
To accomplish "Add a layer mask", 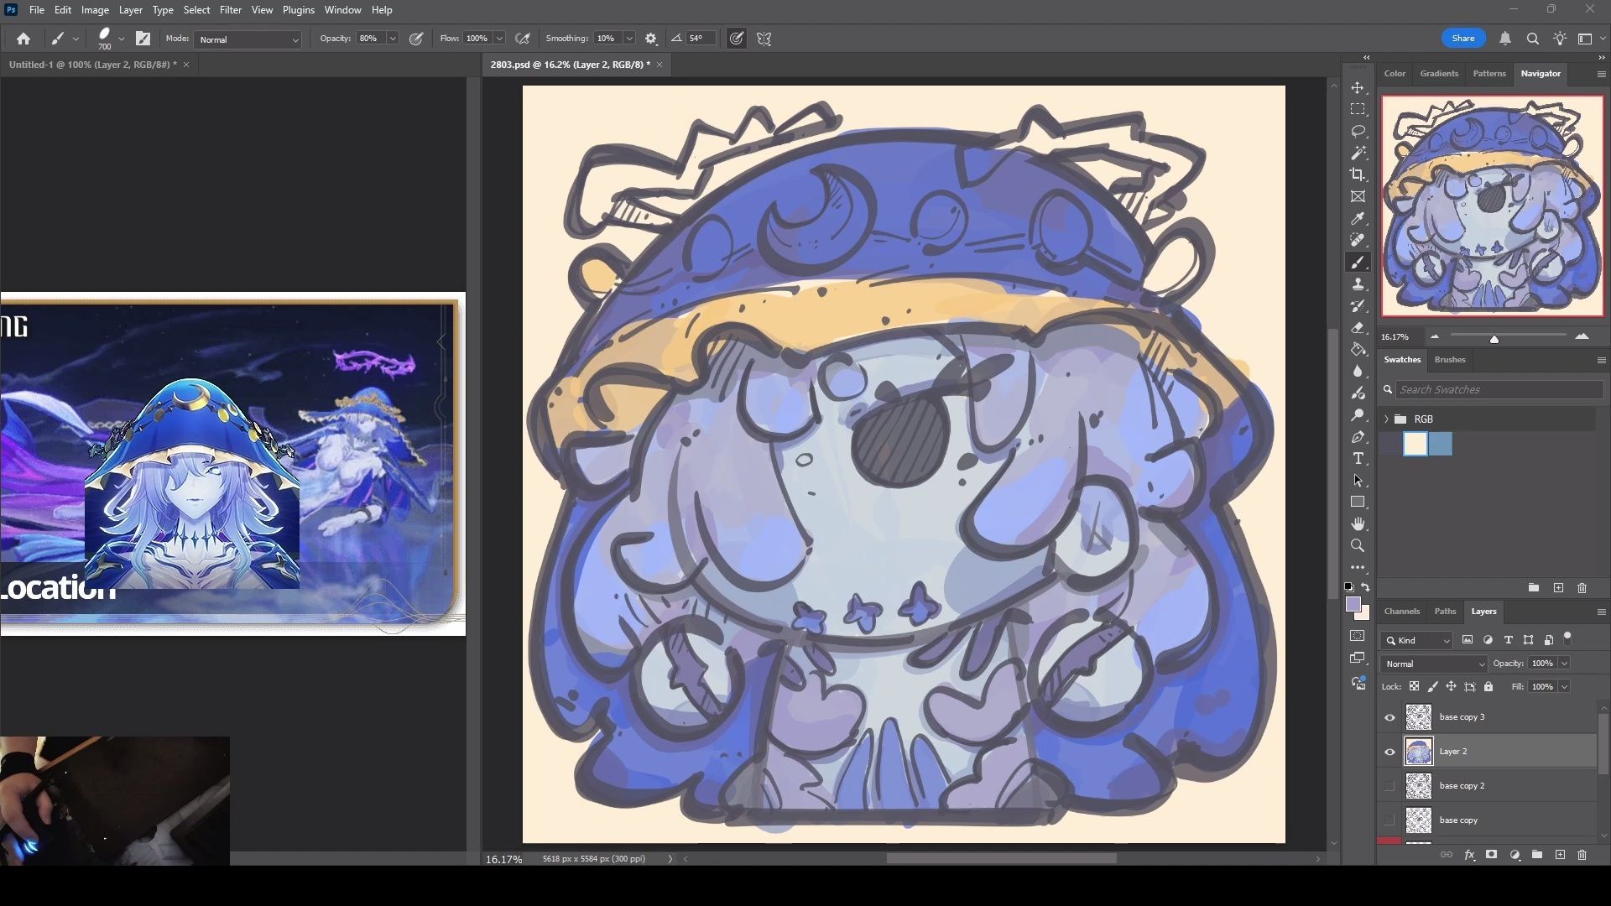I will pyautogui.click(x=1491, y=855).
